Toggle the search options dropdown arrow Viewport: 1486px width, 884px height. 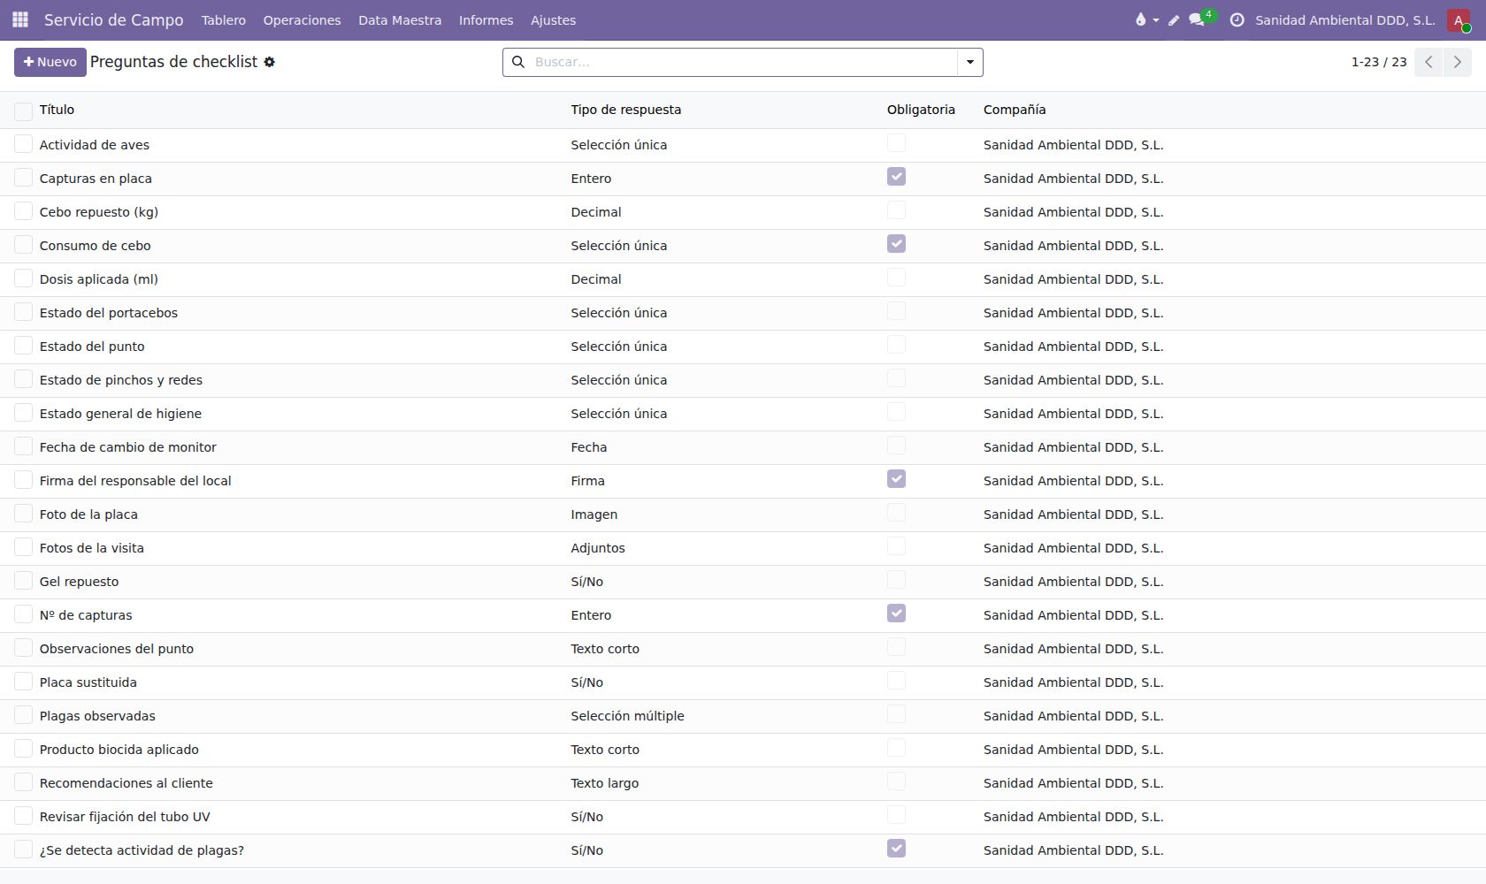click(970, 62)
